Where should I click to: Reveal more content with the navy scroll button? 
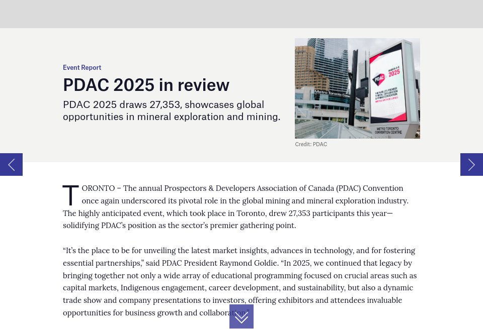(x=242, y=316)
